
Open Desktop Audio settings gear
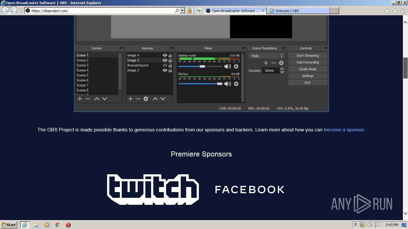pyautogui.click(x=236, y=66)
